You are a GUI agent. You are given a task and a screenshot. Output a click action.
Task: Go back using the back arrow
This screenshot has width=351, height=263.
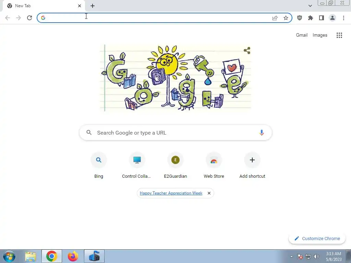coord(8,18)
